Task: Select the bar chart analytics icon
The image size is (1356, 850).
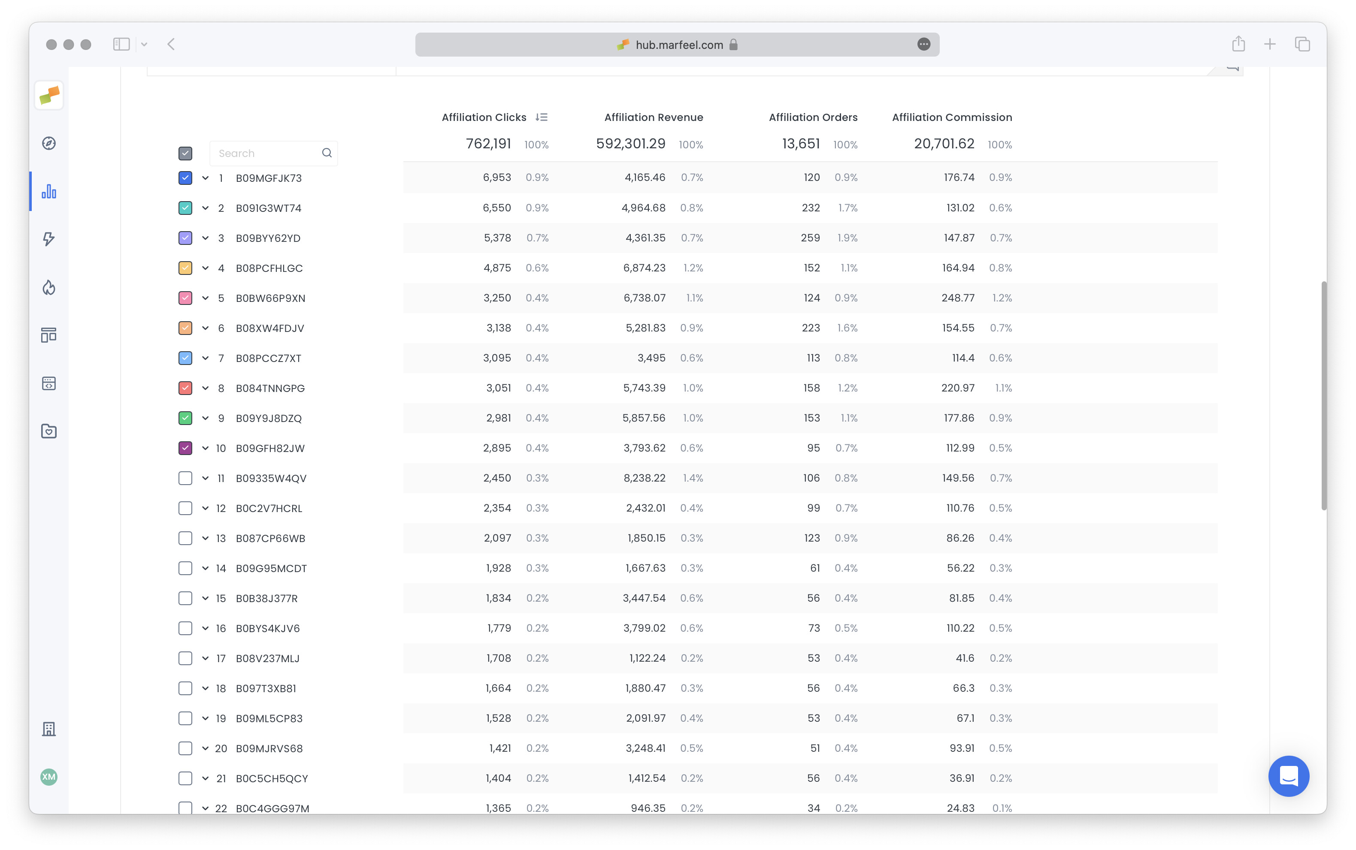Action: tap(49, 191)
